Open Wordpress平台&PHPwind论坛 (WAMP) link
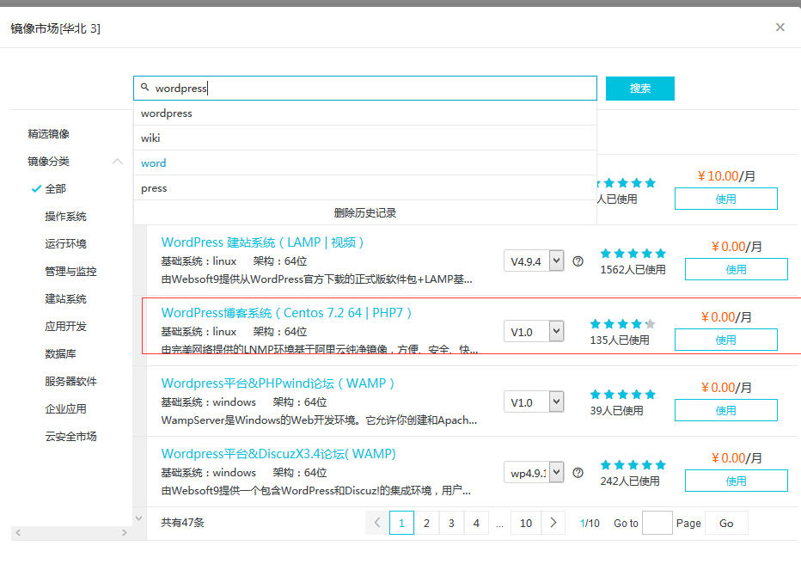This screenshot has width=801, height=564. tap(278, 383)
